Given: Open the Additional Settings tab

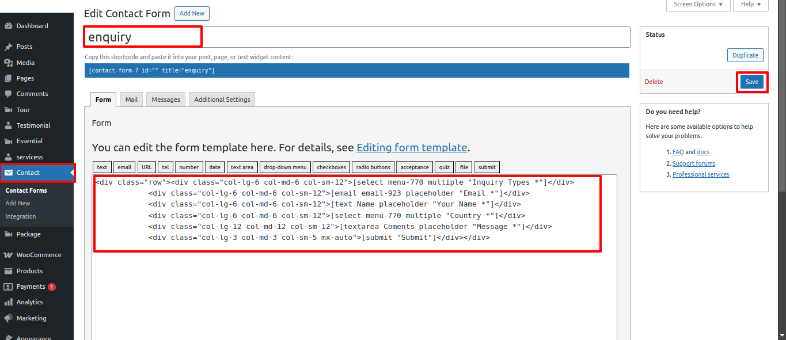Looking at the screenshot, I should 222,99.
